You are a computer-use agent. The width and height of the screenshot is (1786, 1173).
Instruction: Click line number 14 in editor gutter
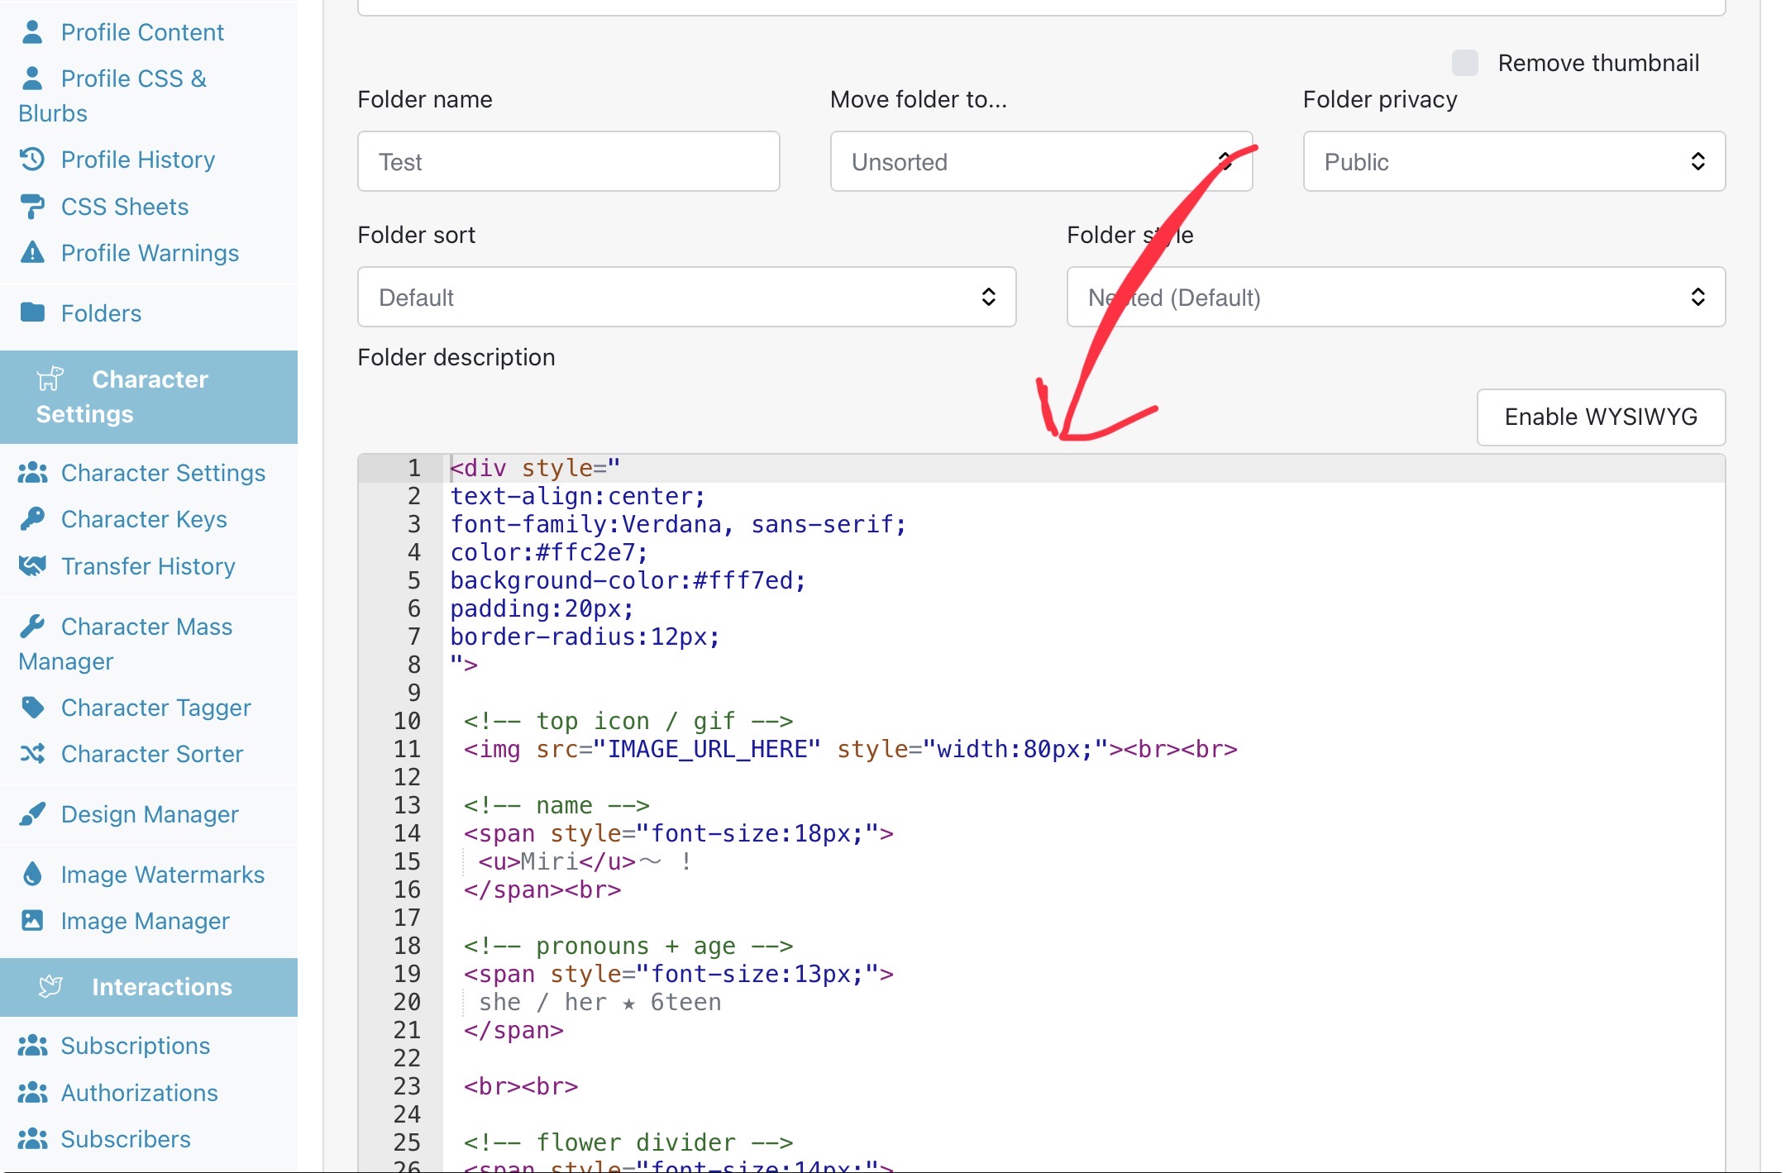407,833
